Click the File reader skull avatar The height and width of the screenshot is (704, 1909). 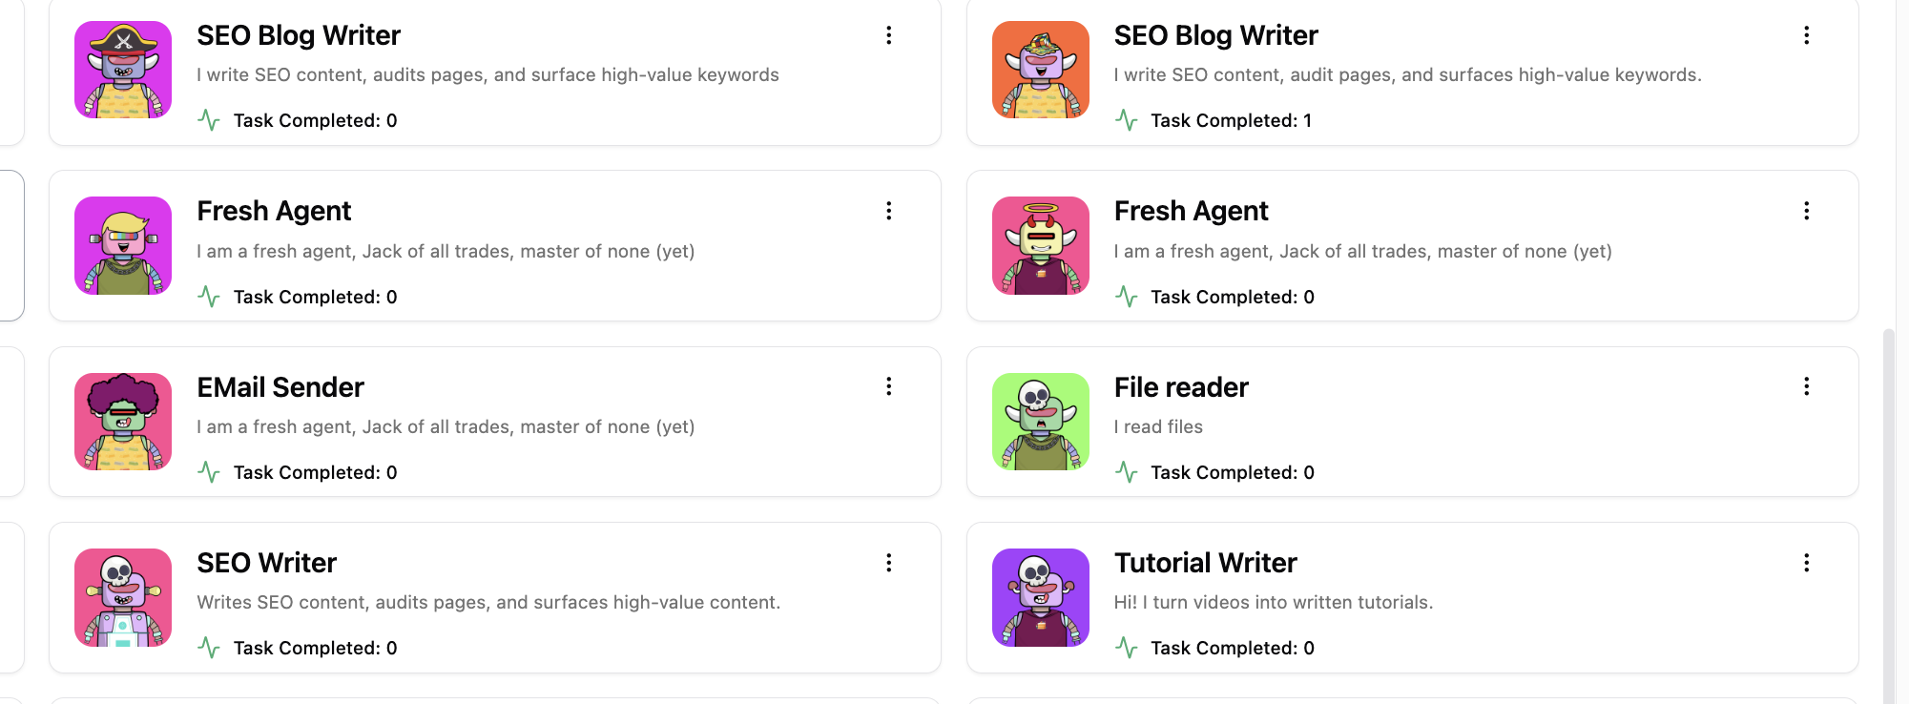(1040, 421)
